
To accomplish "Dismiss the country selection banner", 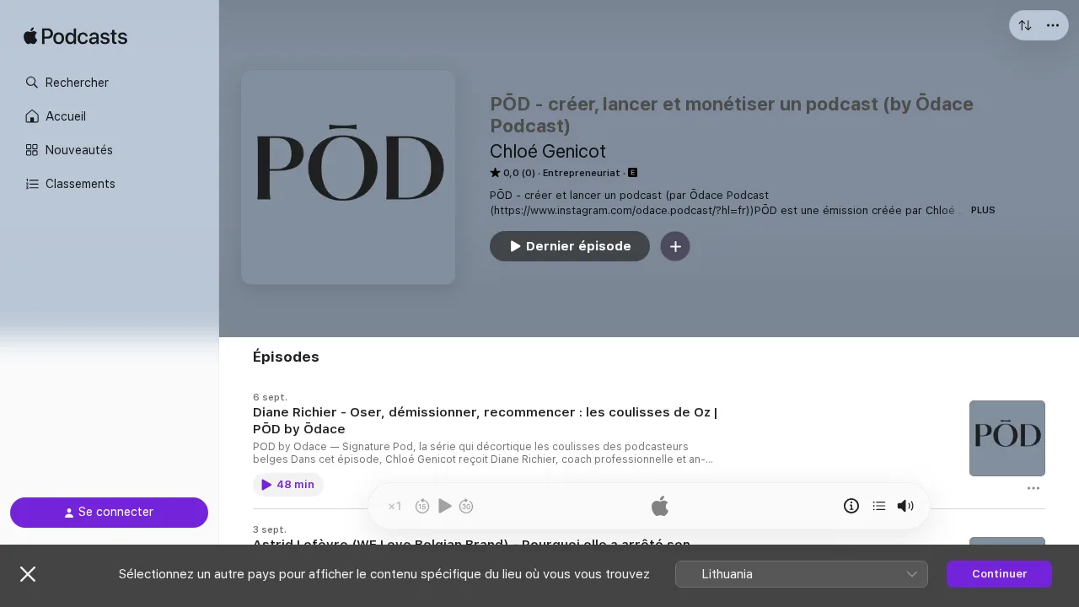I will (28, 574).
